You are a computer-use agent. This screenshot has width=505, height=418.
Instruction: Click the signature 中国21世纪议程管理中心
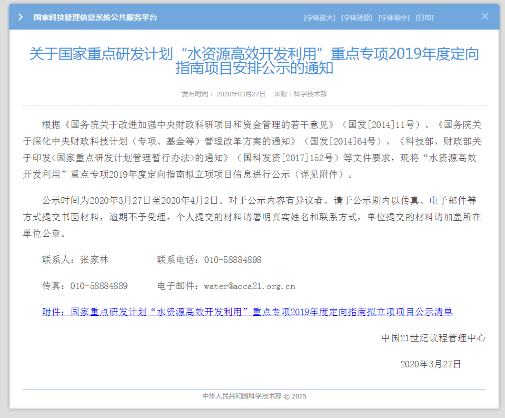(433, 338)
